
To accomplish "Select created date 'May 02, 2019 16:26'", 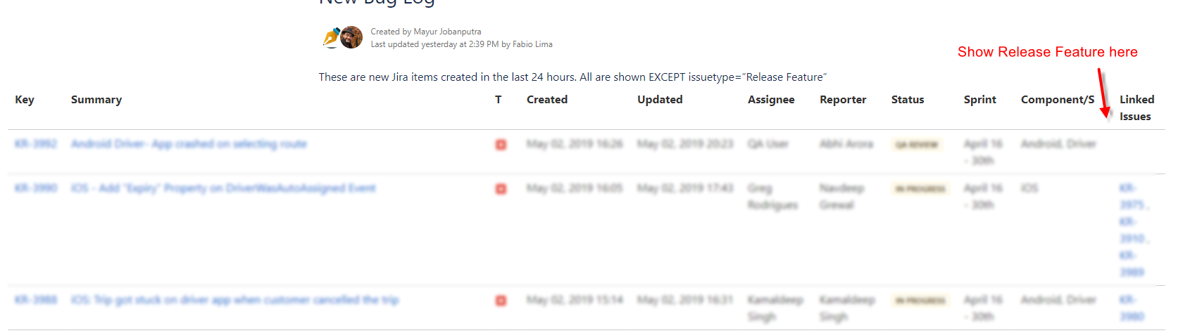I will tap(575, 144).
